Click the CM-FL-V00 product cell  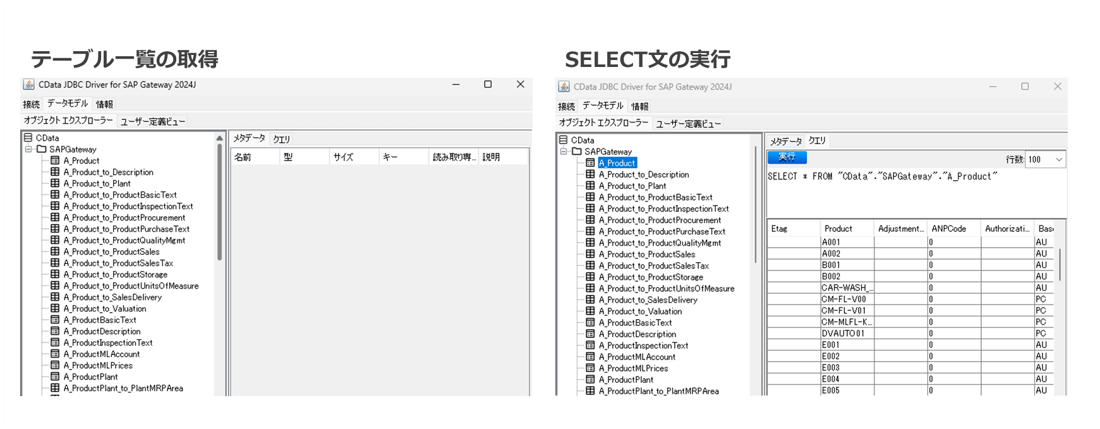coord(847,299)
